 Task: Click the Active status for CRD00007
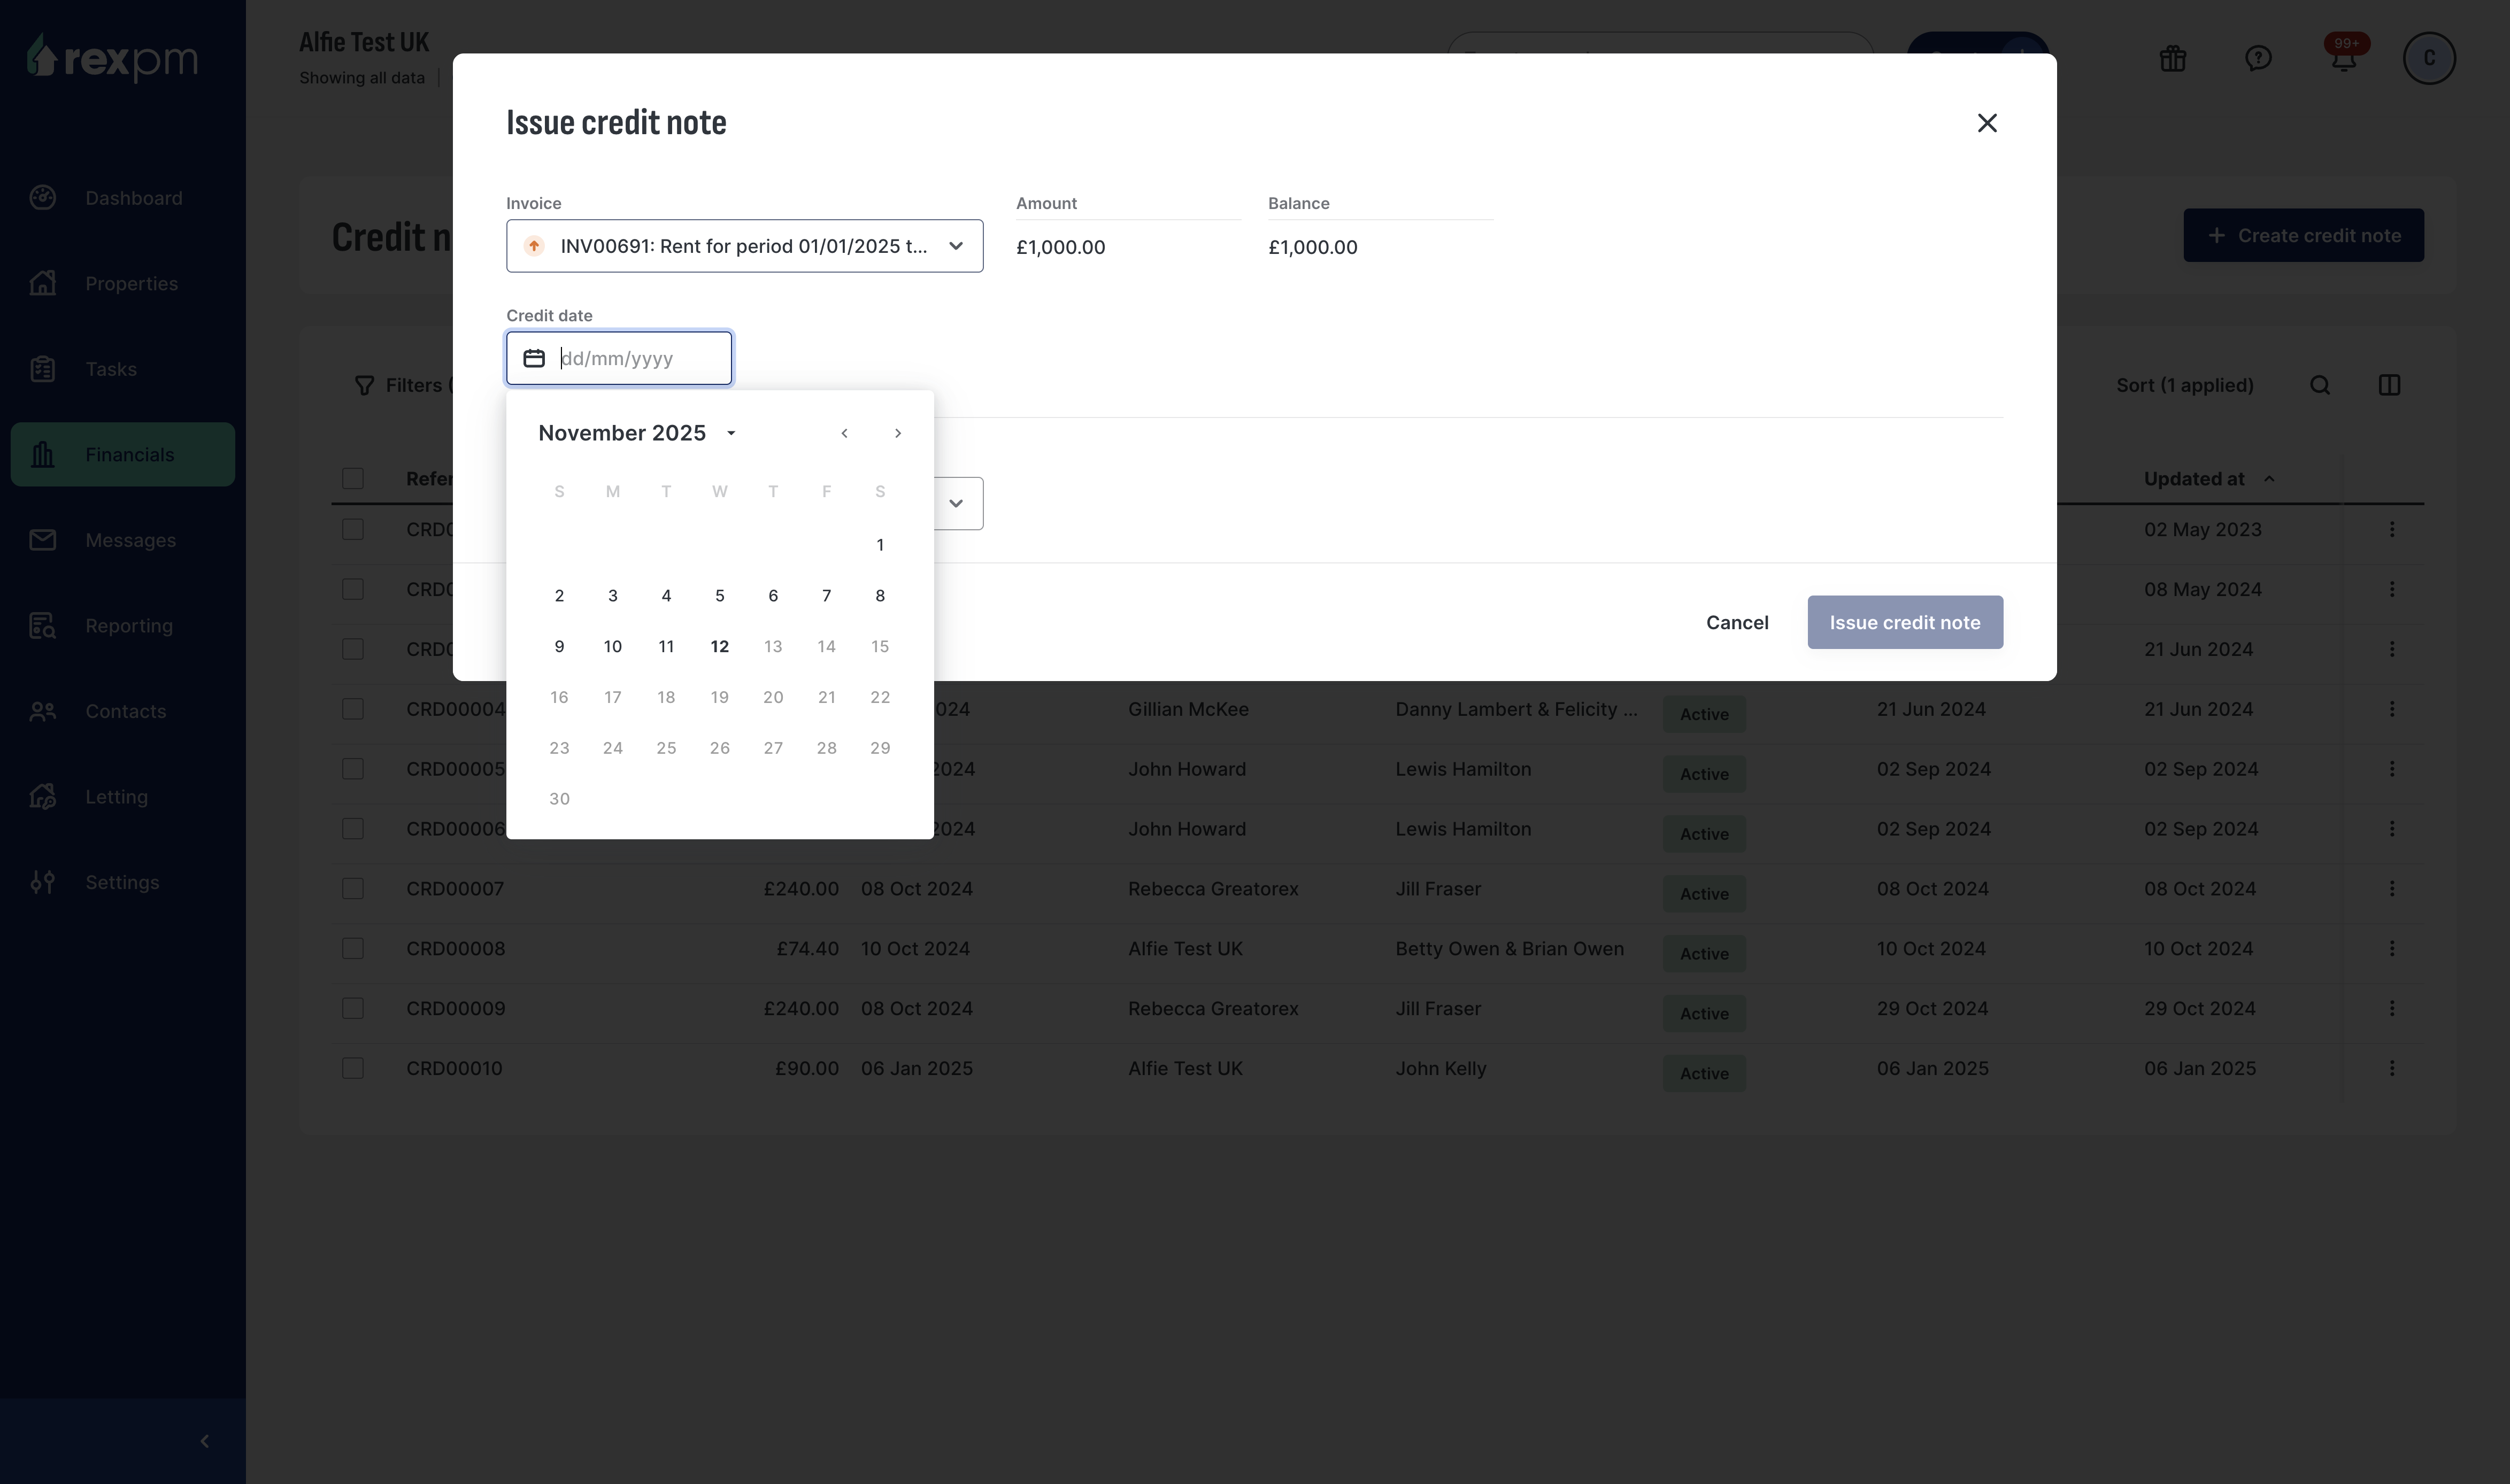[1703, 894]
